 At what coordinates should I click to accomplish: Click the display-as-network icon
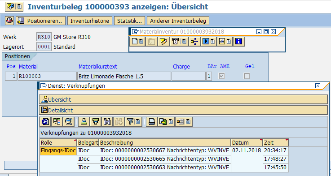click(x=57, y=122)
